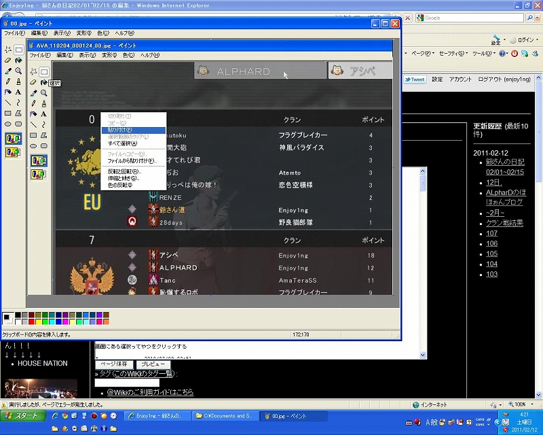Select the Eraser tool in the far-left Paint toolbox
Screen dimensions: 543x435
point(8,60)
